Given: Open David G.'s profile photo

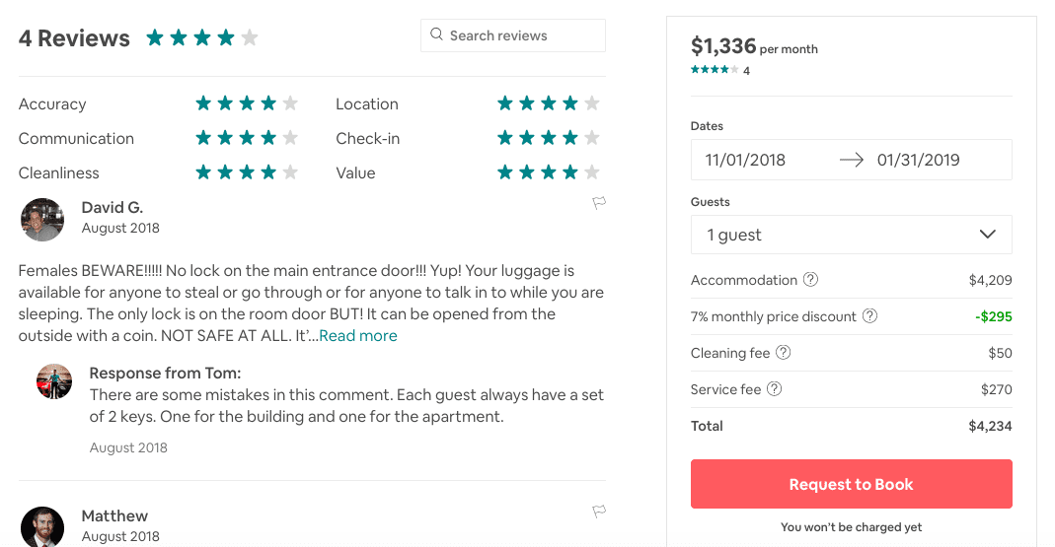Looking at the screenshot, I should [42, 220].
